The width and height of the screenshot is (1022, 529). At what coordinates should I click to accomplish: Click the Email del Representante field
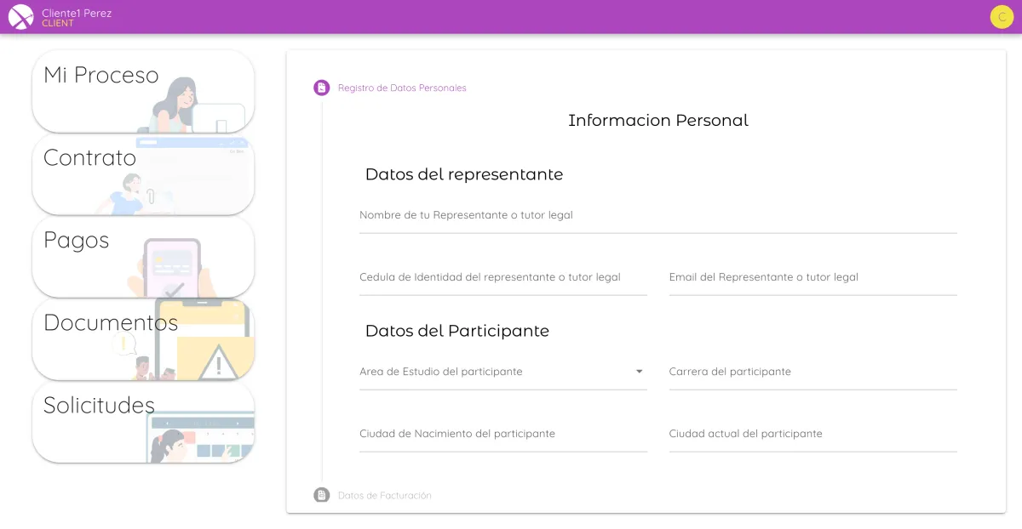point(813,278)
